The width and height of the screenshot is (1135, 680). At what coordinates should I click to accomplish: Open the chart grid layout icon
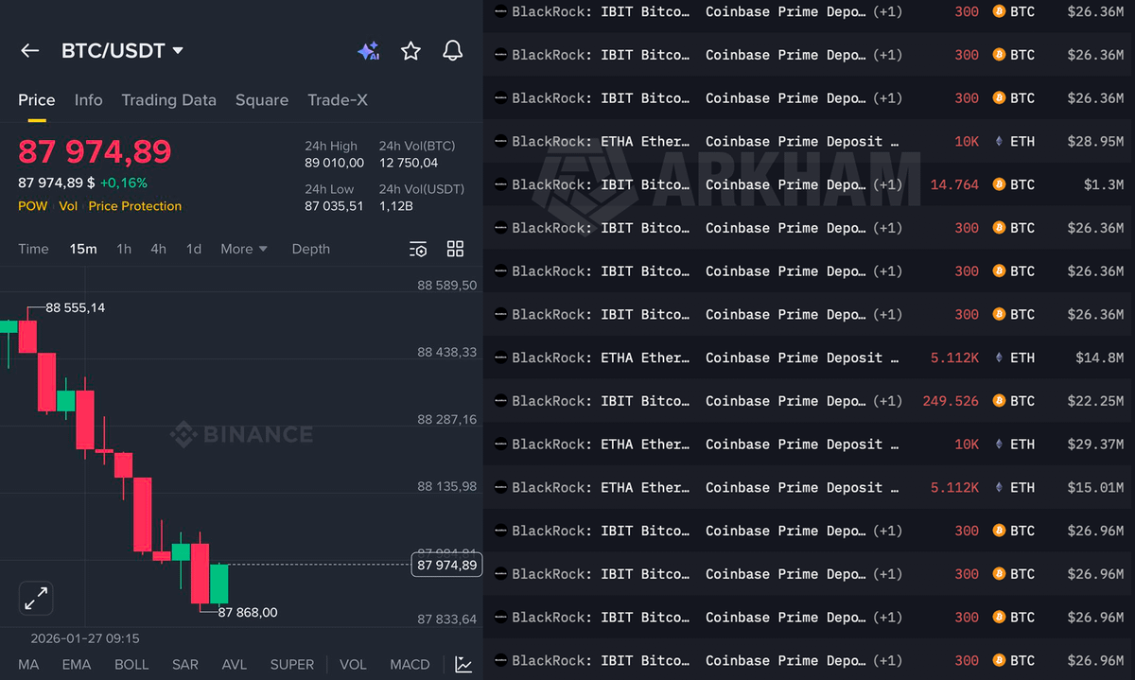pyautogui.click(x=455, y=249)
